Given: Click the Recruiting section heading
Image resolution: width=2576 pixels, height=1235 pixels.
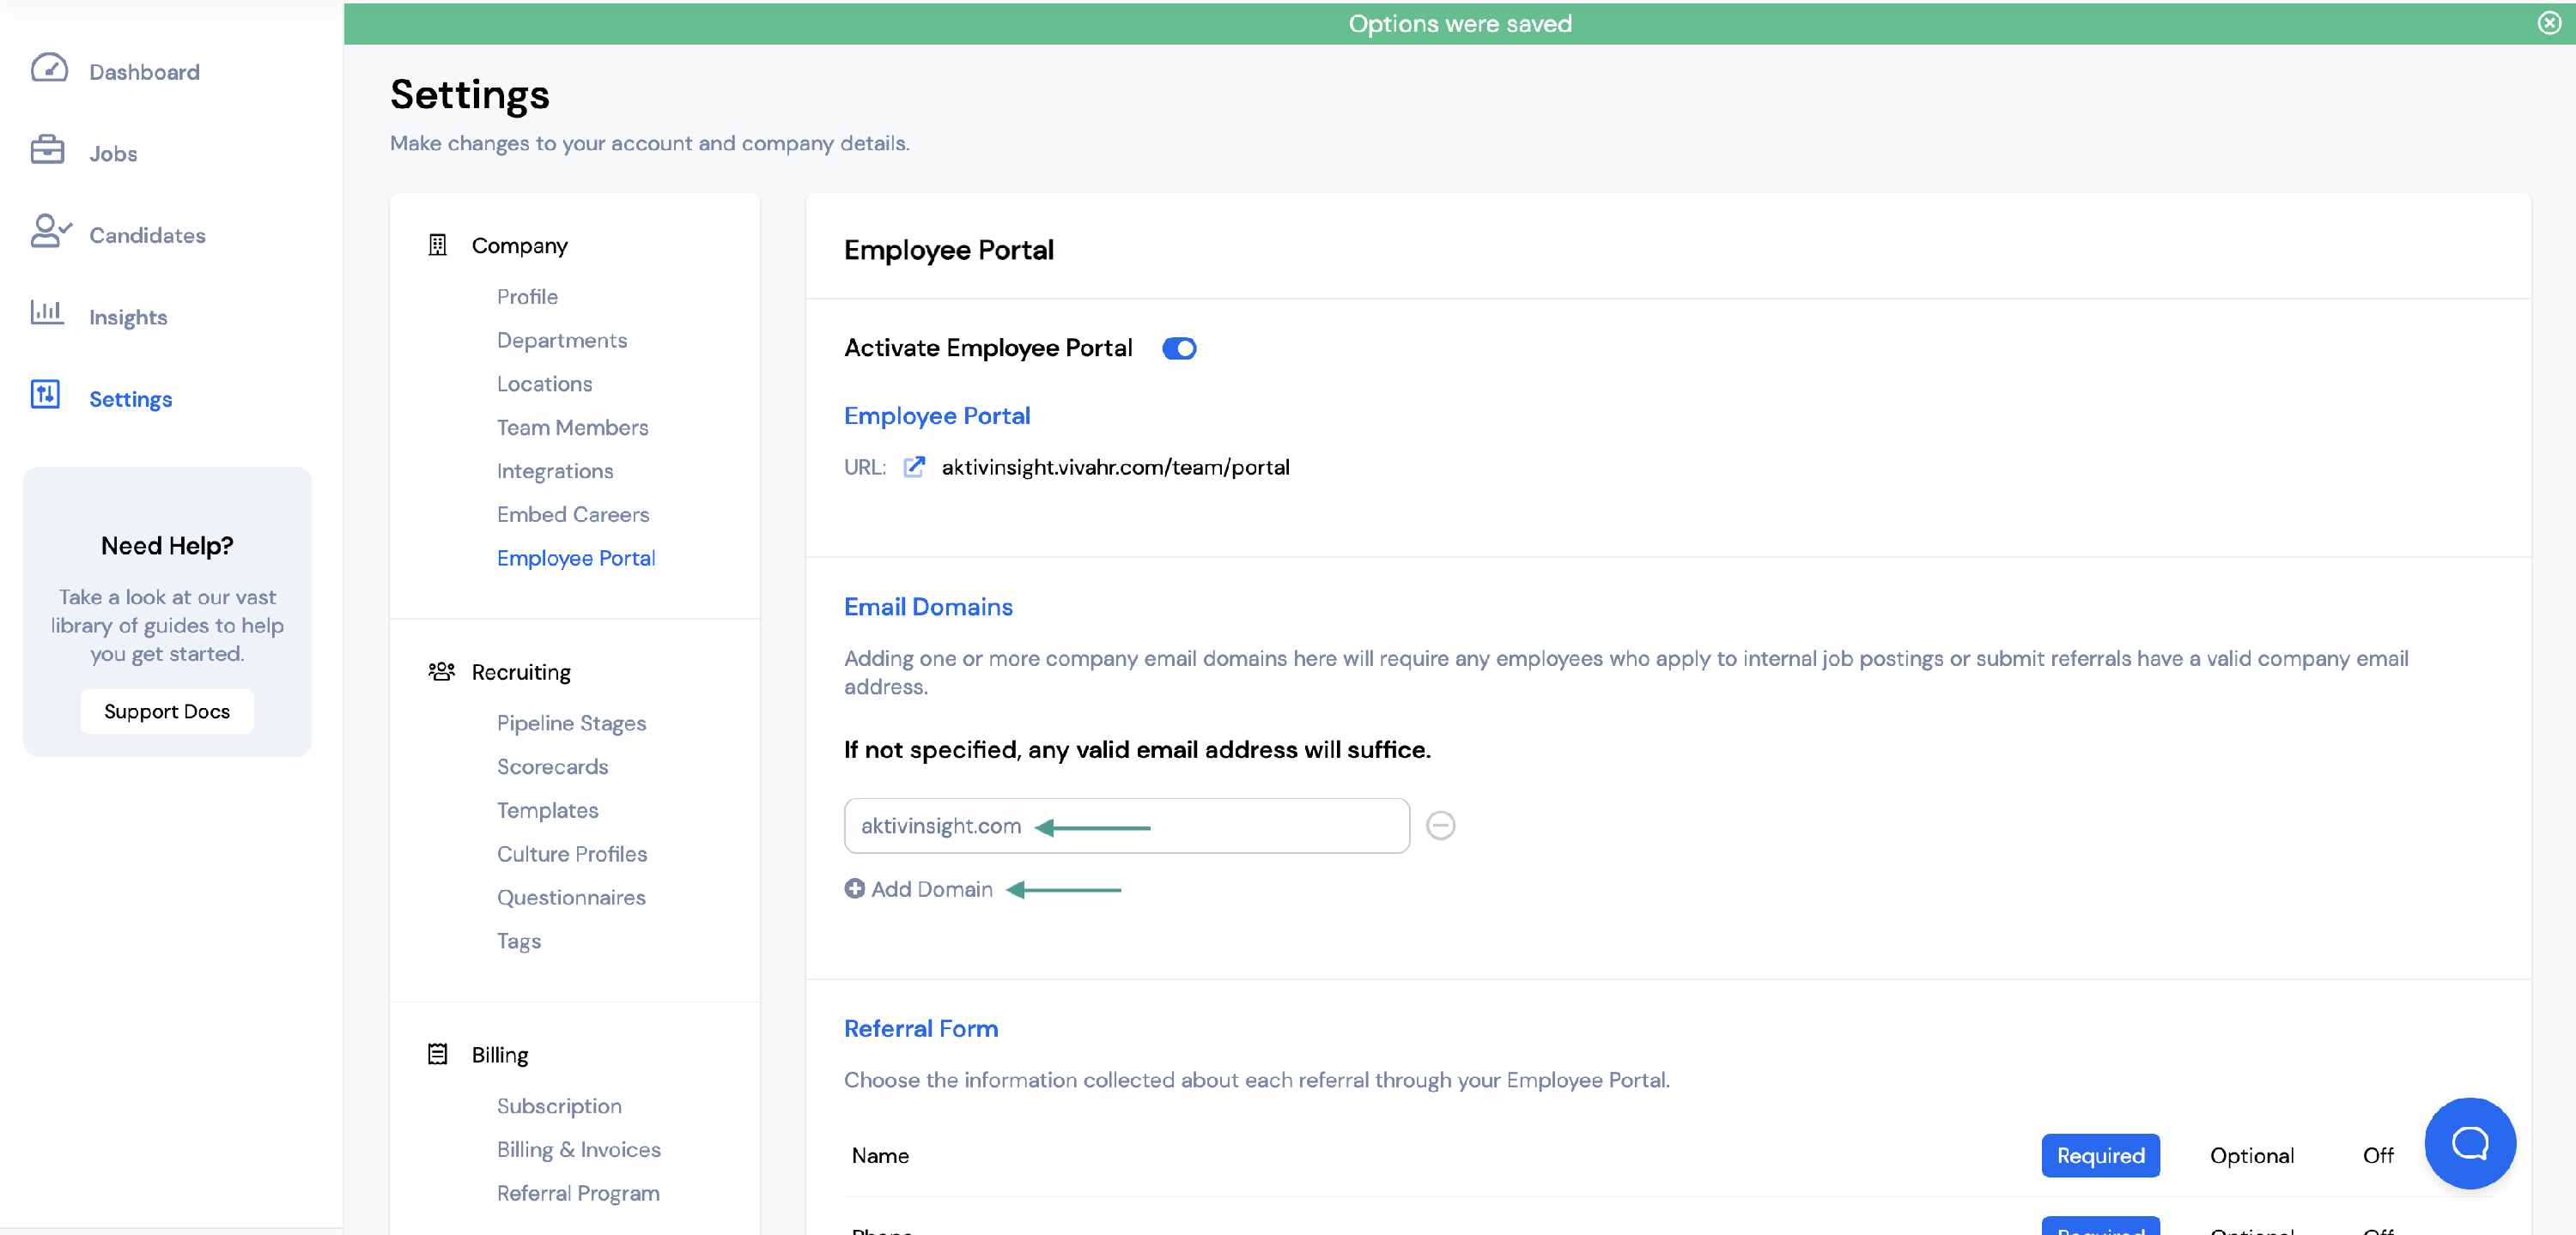Looking at the screenshot, I should click(x=521, y=673).
